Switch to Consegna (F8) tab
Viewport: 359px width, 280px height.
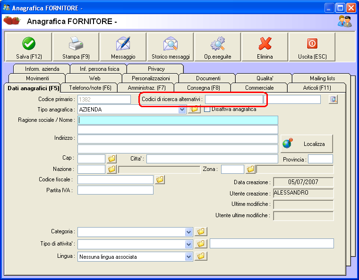(203, 88)
